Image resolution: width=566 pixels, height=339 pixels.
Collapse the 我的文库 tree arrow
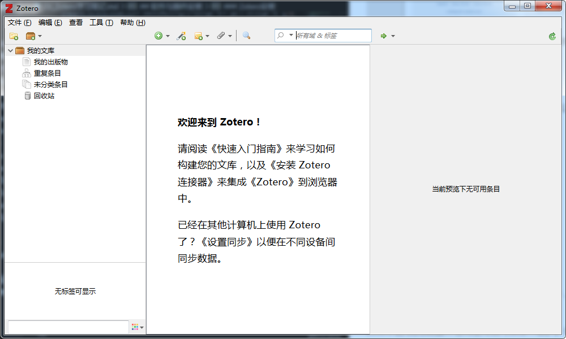point(10,50)
